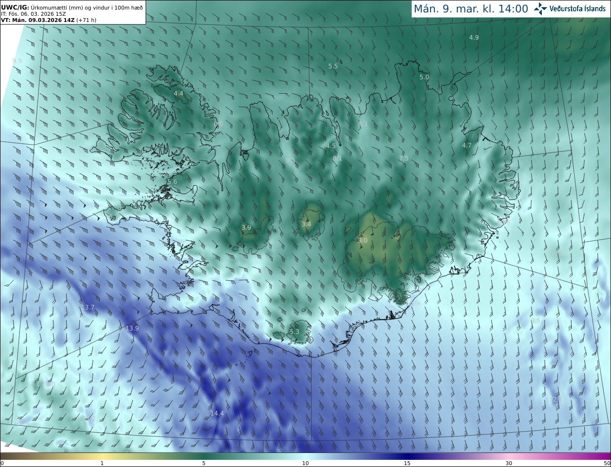
Task: Click the 13.7 value off the southwest
Action: pyautogui.click(x=88, y=307)
